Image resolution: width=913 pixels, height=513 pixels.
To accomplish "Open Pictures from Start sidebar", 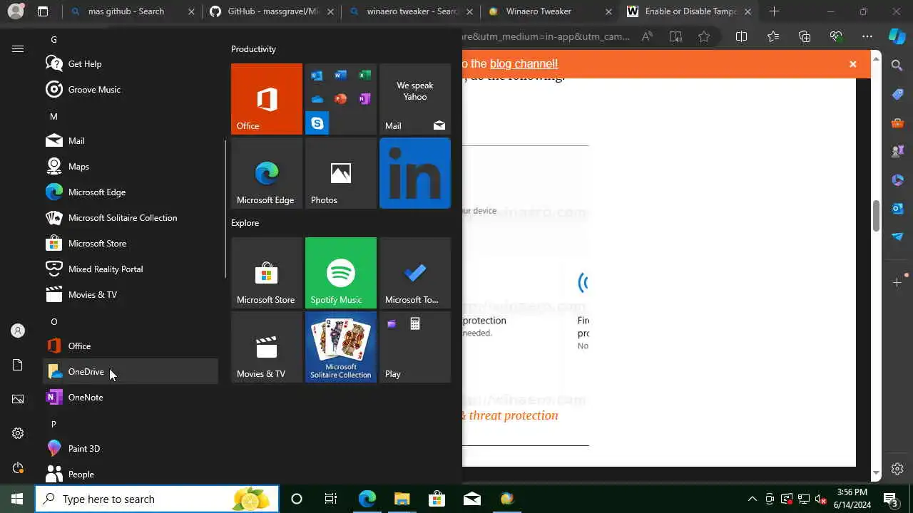I will [x=18, y=399].
